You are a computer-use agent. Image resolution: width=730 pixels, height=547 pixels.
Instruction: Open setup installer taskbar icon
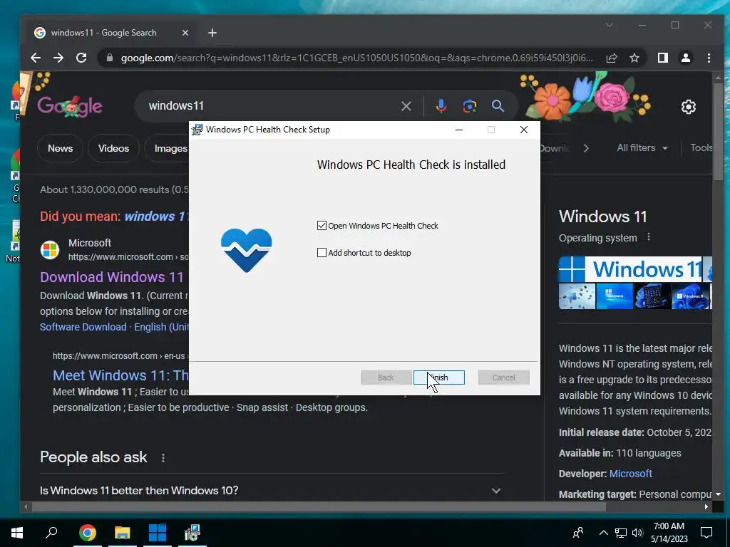point(192,533)
